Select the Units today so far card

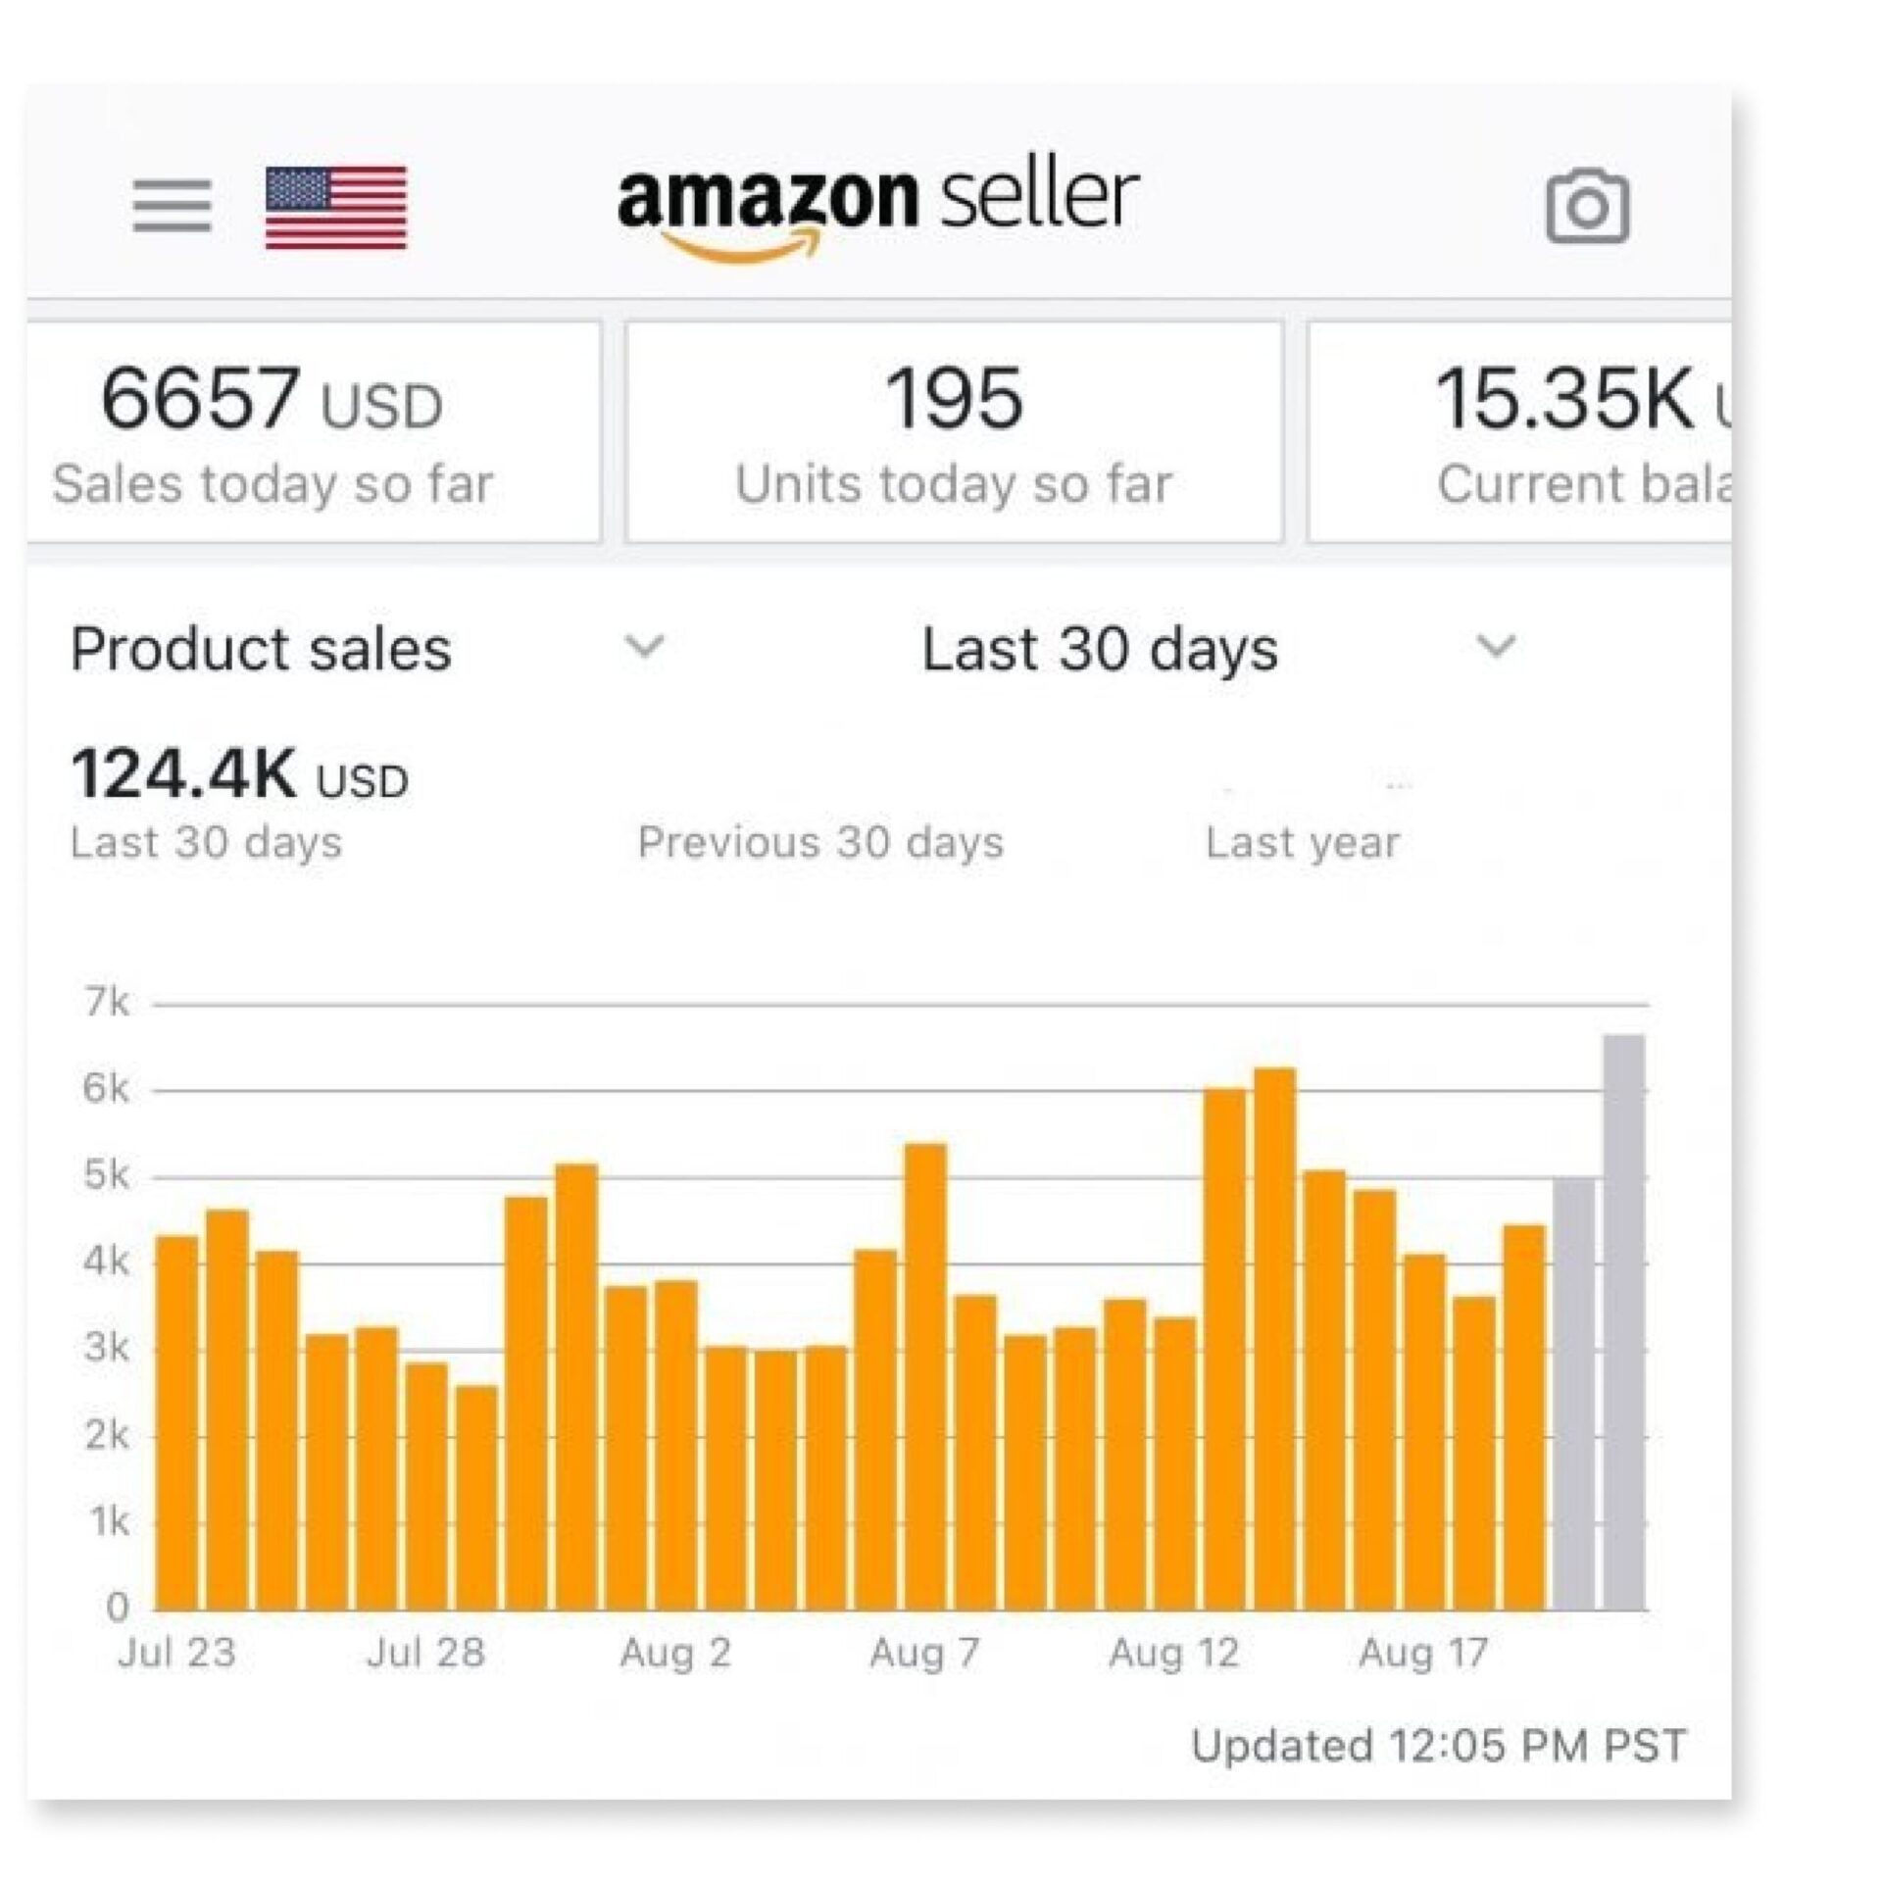[954, 431]
